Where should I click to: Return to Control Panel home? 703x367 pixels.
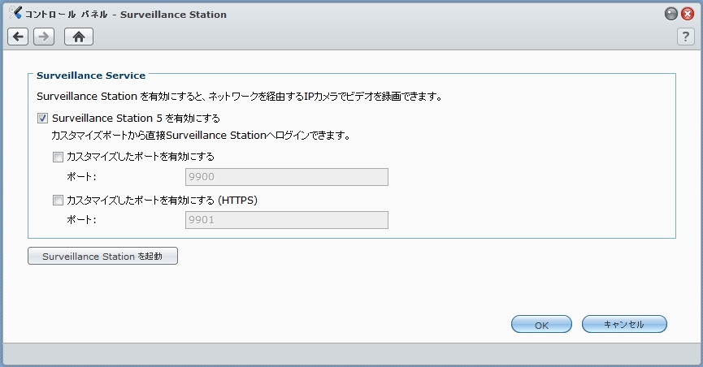(x=79, y=37)
